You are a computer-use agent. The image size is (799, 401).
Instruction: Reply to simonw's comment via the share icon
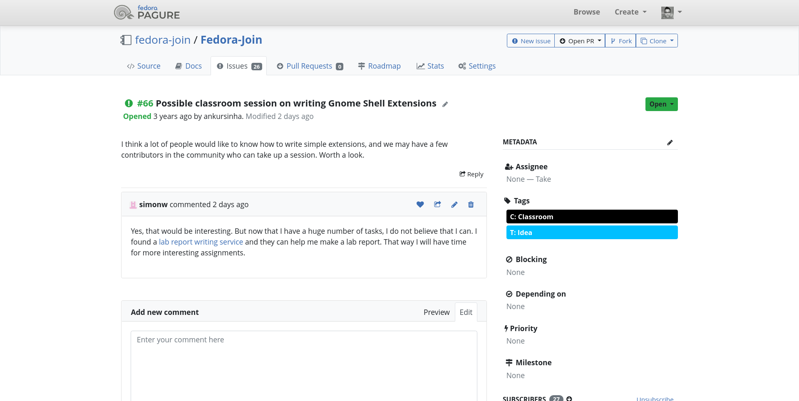coord(437,204)
